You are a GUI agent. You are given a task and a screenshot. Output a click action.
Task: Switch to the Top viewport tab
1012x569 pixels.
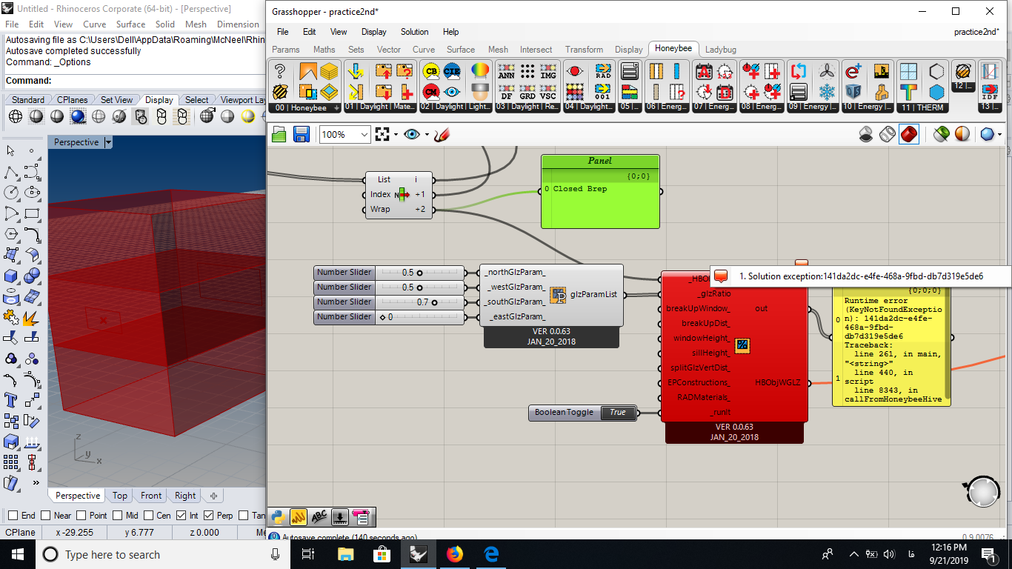click(120, 496)
